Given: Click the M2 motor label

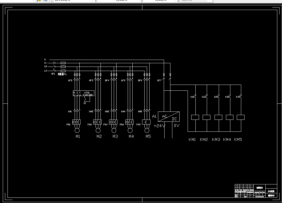Looking at the screenshot, I should (x=99, y=136).
